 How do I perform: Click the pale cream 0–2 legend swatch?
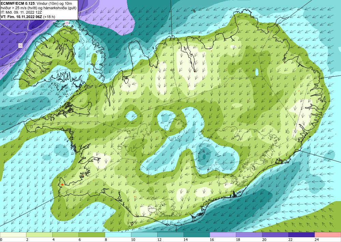[13, 235]
